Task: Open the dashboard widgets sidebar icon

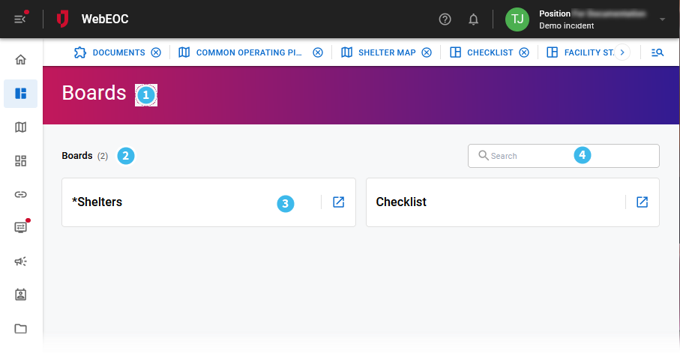Action: pyautogui.click(x=21, y=160)
